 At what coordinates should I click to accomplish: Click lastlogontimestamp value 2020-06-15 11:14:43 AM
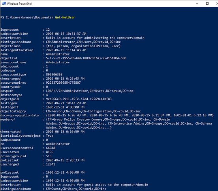point(66,50)
